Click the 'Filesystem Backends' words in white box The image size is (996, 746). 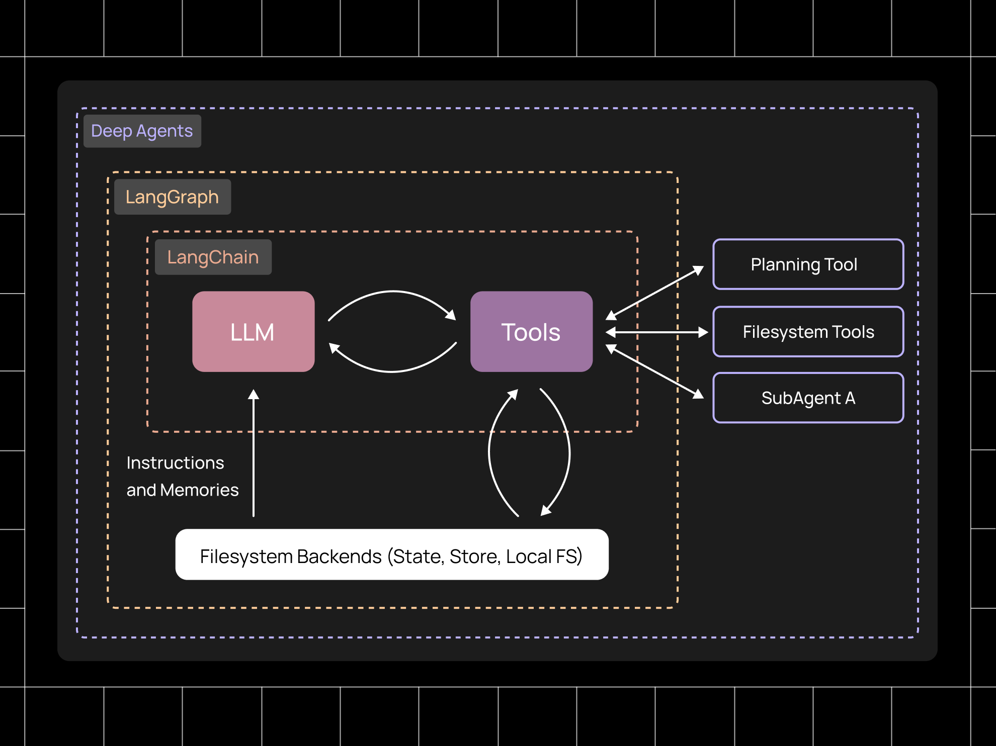[291, 556]
